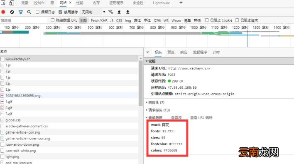Open the Lighthouse panel tab
This screenshot has height=164, width=294.
(x=162, y=3)
